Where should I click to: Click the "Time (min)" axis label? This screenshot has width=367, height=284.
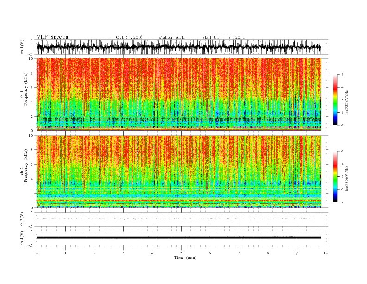(x=185, y=258)
